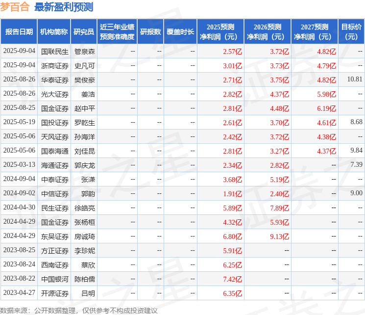365x315 pixels.
Task: Select the 国联民生 institution cell
Action: (55, 51)
